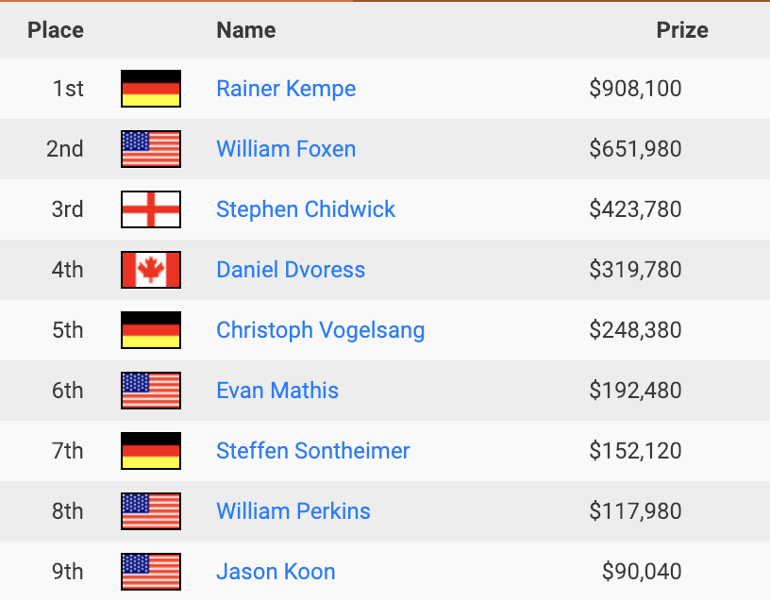Visit Steffen Sontheimer's player page

313,451
